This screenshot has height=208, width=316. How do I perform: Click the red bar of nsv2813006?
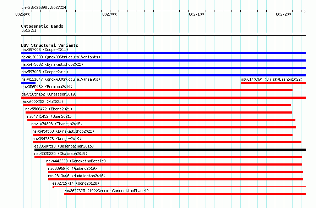pos(176,179)
